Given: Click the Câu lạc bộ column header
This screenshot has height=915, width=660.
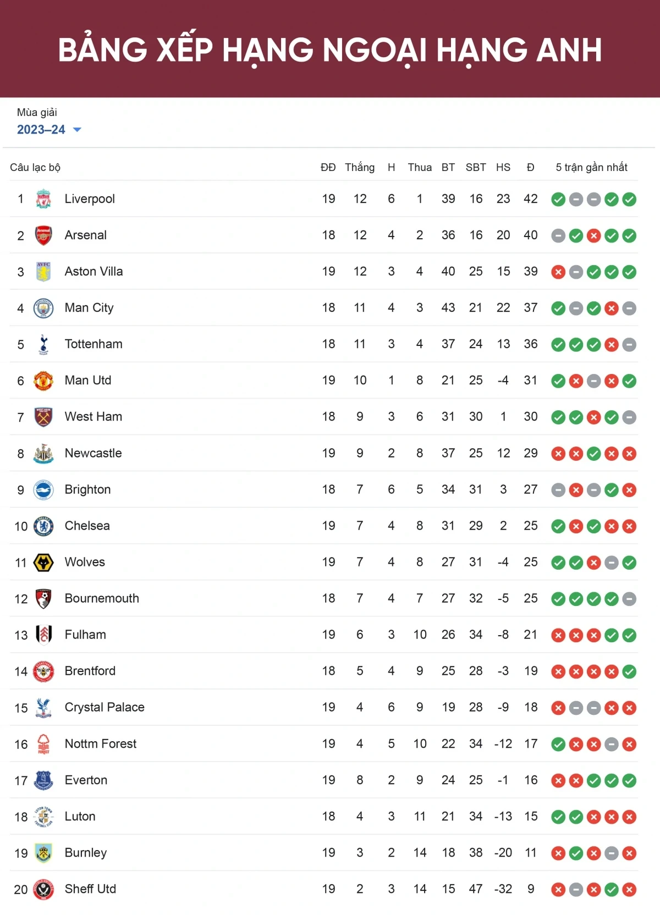Looking at the screenshot, I should [x=35, y=167].
